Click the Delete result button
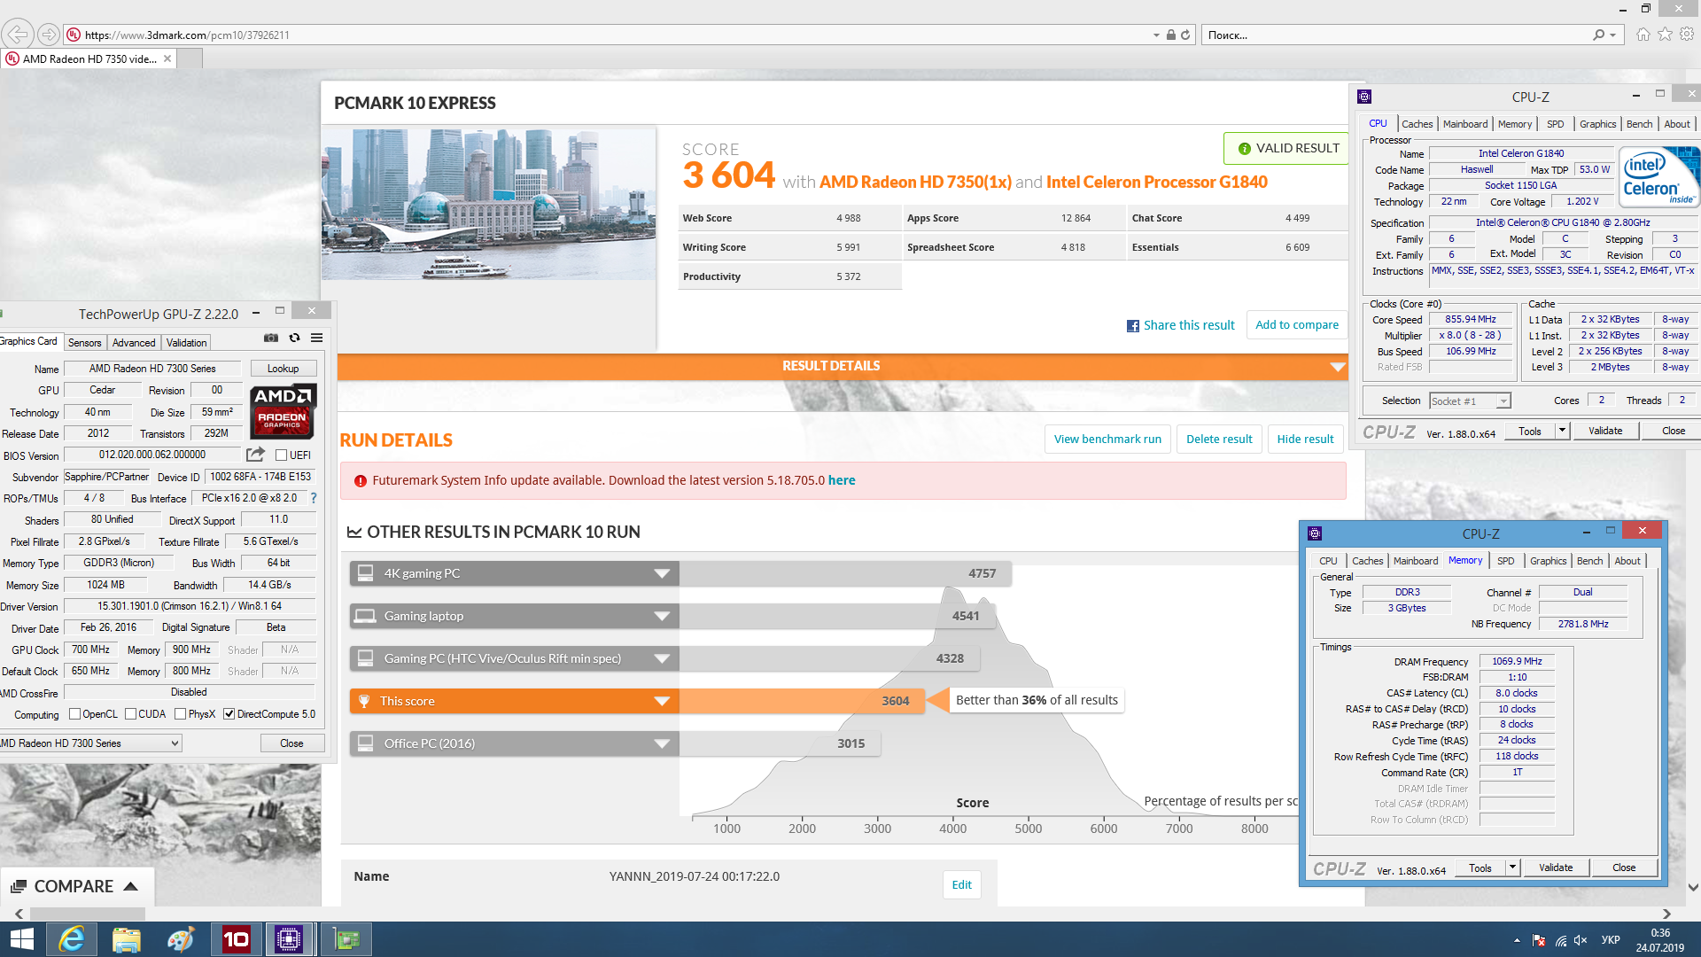 [x=1219, y=440]
